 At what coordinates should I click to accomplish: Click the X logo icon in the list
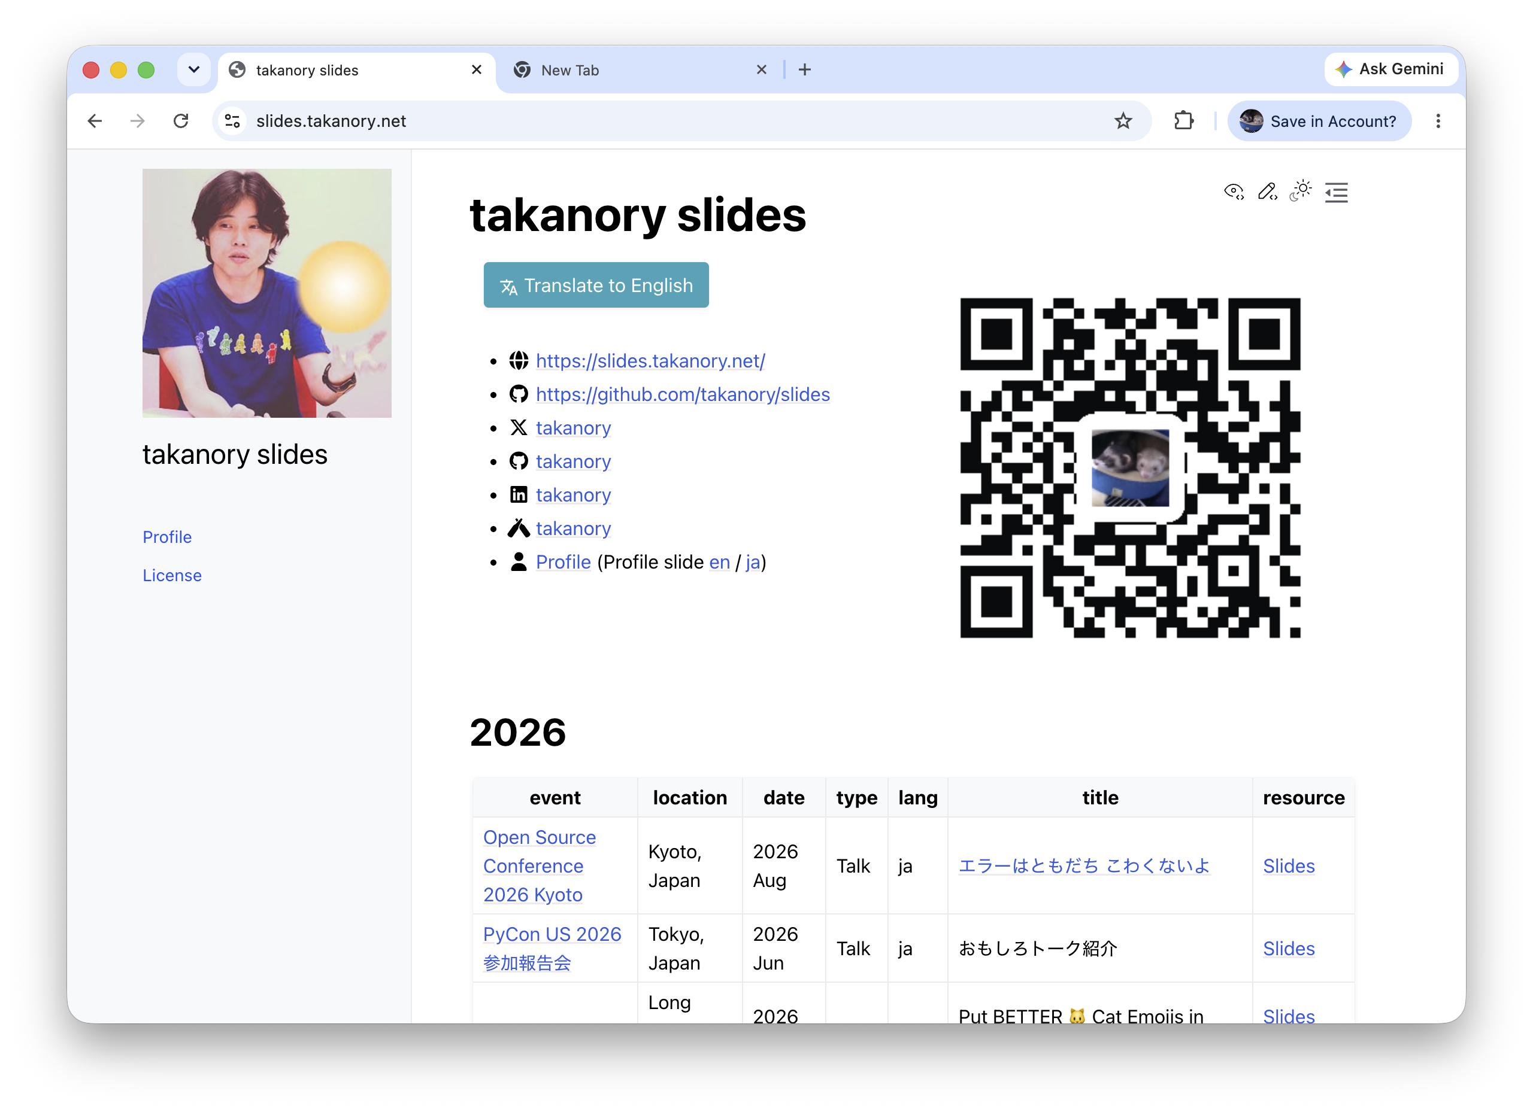[x=519, y=428]
